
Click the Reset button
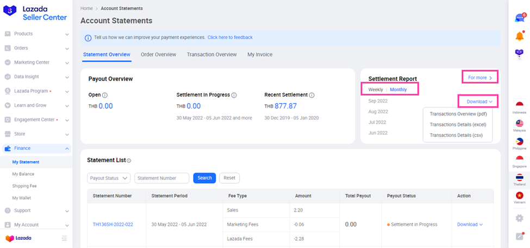coord(229,178)
